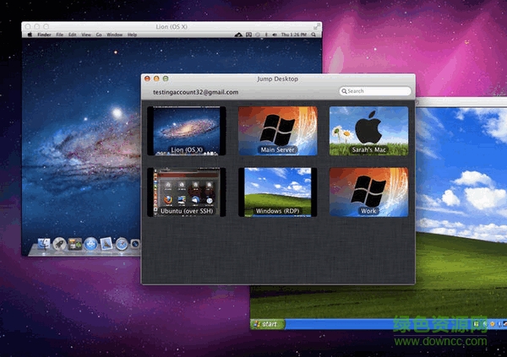The width and height of the screenshot is (507, 357).
Task: Open the Windows (RDP) connection
Action: [278, 190]
